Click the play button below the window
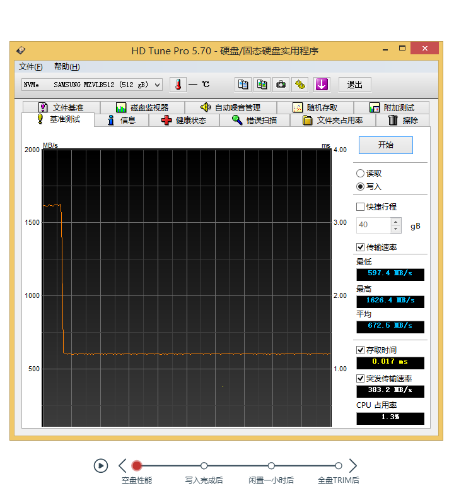Screen dimensions: 454x488 [x=101, y=466]
